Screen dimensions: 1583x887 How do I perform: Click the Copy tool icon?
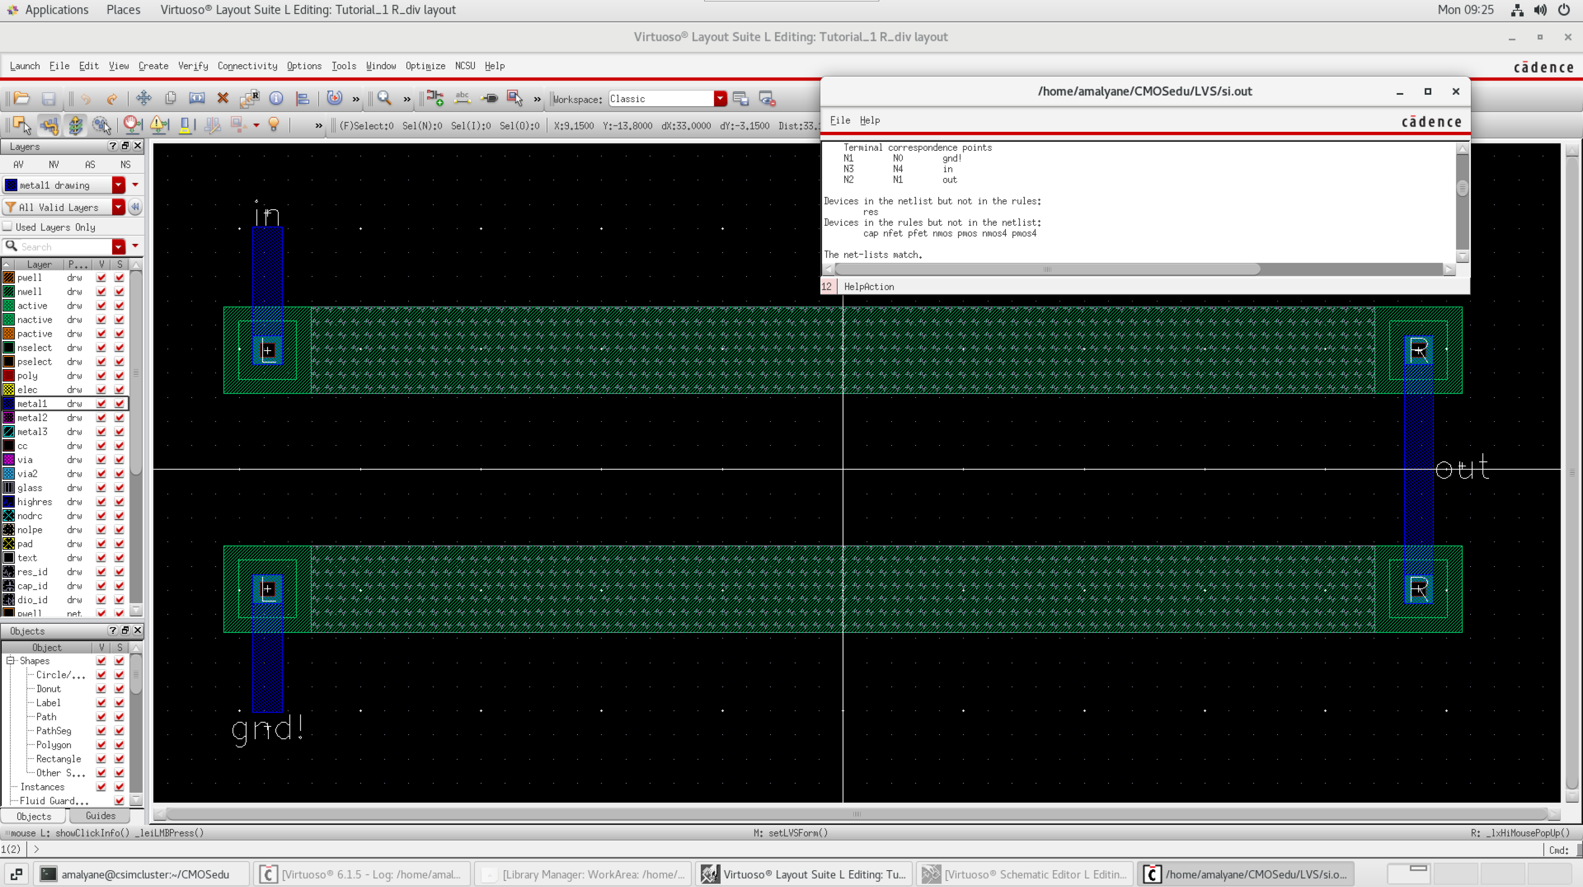click(x=170, y=98)
